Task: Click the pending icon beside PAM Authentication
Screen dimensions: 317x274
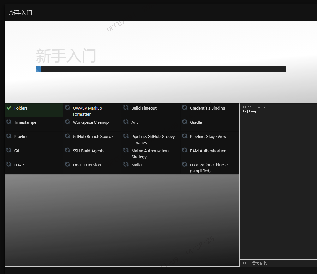Action: pos(185,150)
